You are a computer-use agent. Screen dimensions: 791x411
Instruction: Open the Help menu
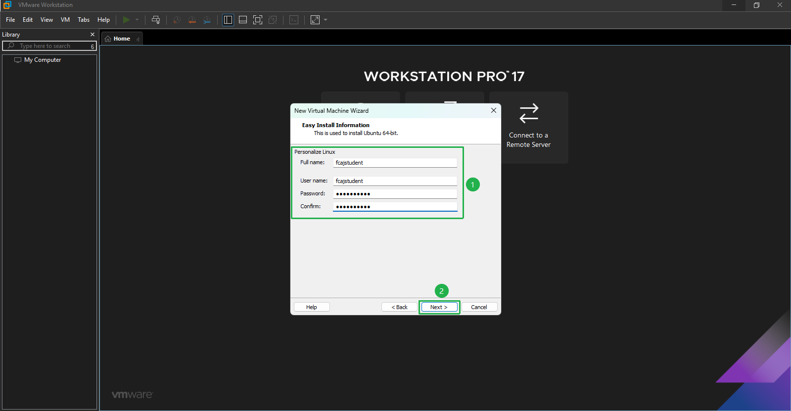coord(103,20)
